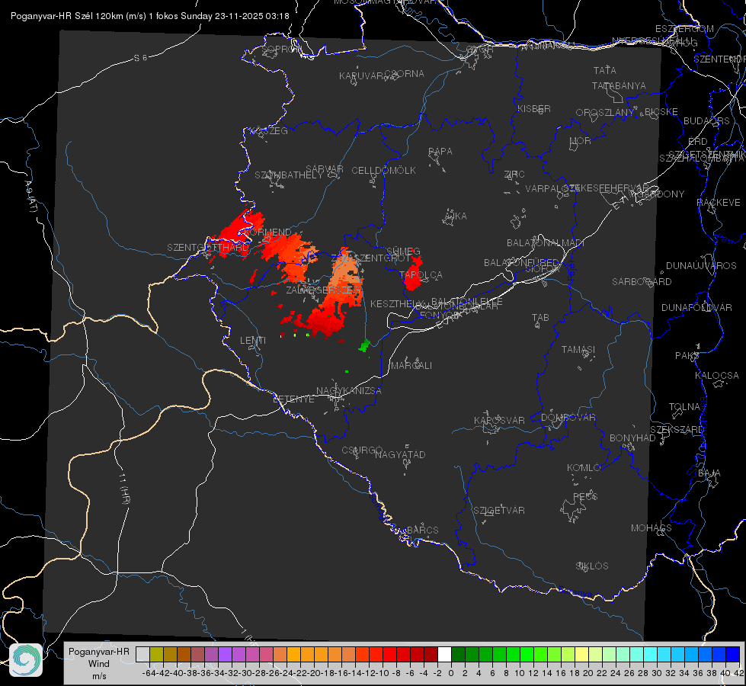Select the TAPOLCA town label

click(x=421, y=275)
